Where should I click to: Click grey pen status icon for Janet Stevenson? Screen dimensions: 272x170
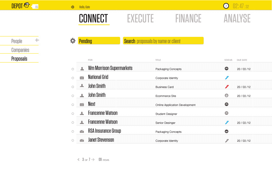[227, 140]
